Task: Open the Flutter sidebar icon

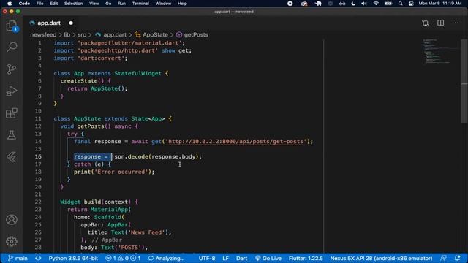Action: point(12,157)
